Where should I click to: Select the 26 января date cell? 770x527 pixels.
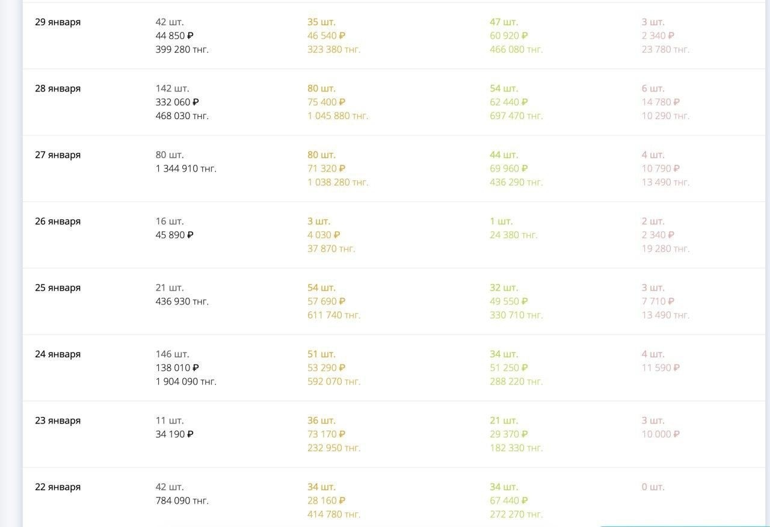(x=58, y=221)
